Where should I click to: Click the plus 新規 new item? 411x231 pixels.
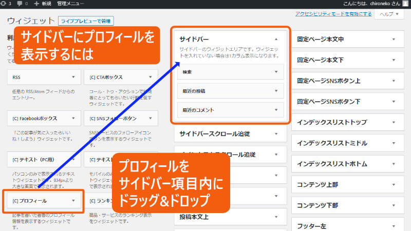(43, 4)
